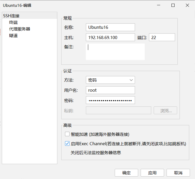195x179 pixels.
Task: Click the 取消 button
Action: tap(178, 173)
